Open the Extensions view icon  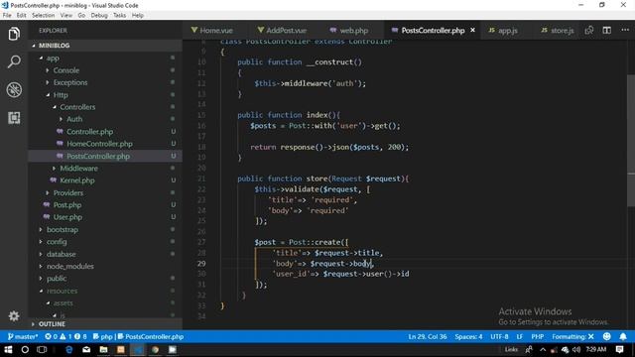[14, 118]
